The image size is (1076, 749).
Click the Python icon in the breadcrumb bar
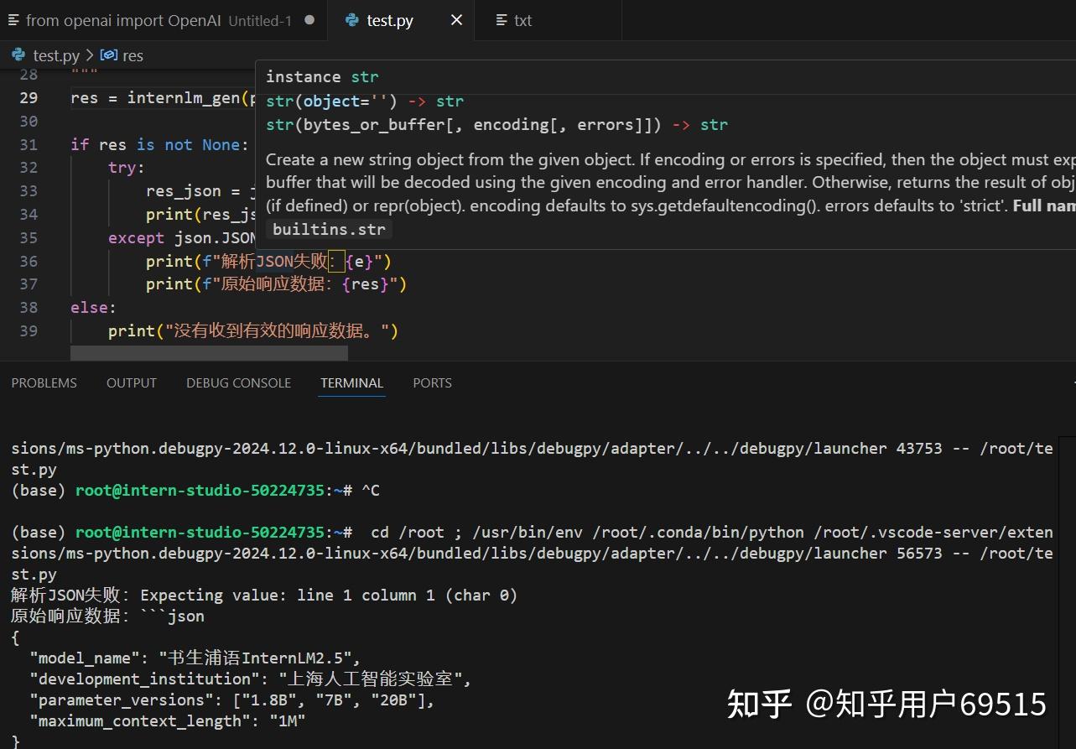tap(17, 55)
